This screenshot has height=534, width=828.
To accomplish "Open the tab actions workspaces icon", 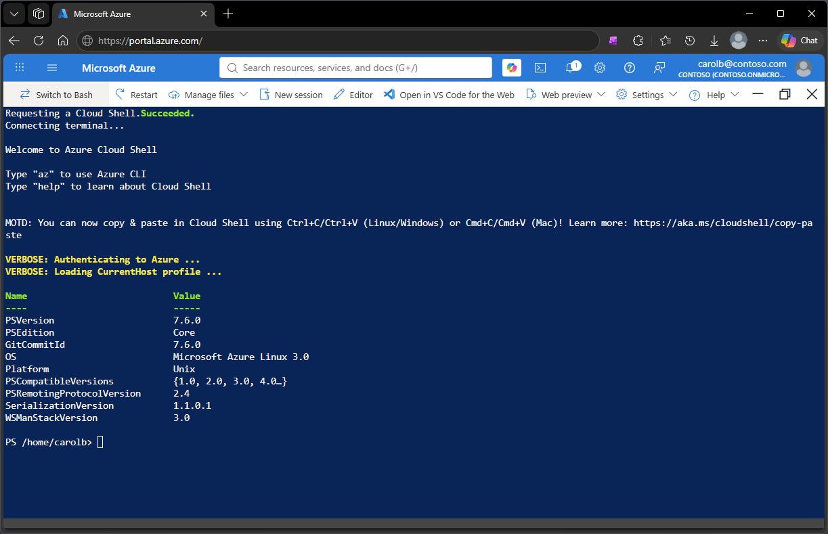I will (x=39, y=14).
